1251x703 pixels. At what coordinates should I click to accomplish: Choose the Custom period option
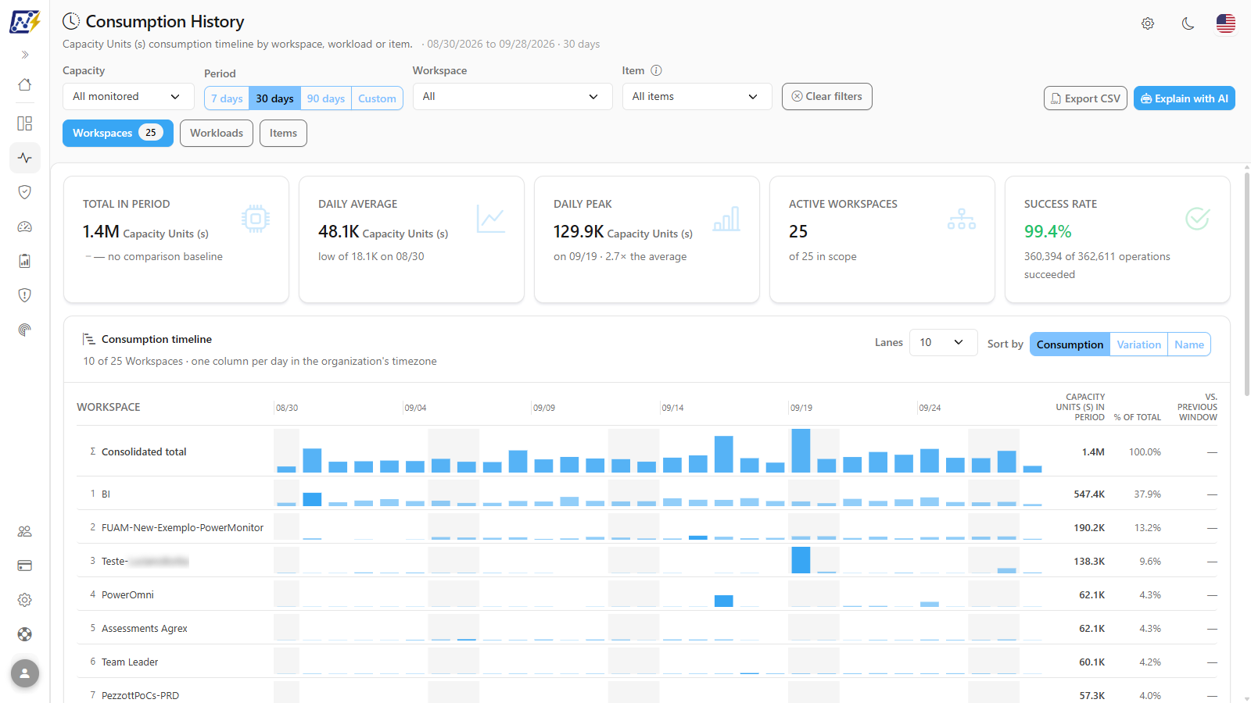click(377, 98)
